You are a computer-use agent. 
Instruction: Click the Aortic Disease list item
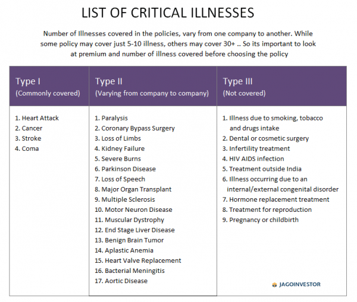[121, 281]
